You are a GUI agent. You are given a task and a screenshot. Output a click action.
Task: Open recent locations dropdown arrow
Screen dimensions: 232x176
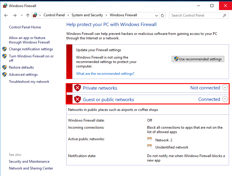point(22,15)
